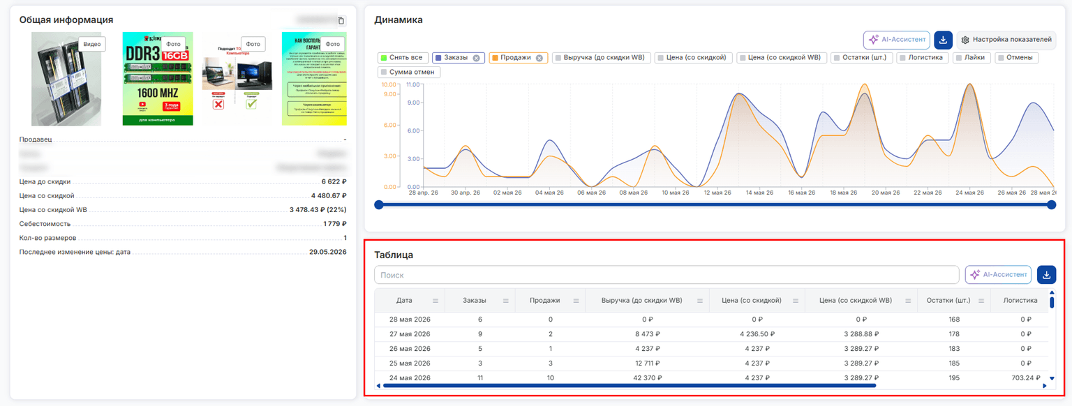Click the left handle of date range slider

pyautogui.click(x=379, y=204)
